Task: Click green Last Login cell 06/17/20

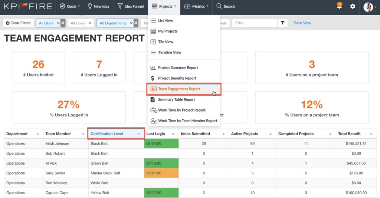Action: coord(161,193)
